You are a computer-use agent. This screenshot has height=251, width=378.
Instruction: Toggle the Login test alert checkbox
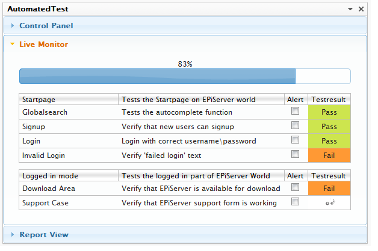[x=295, y=140]
